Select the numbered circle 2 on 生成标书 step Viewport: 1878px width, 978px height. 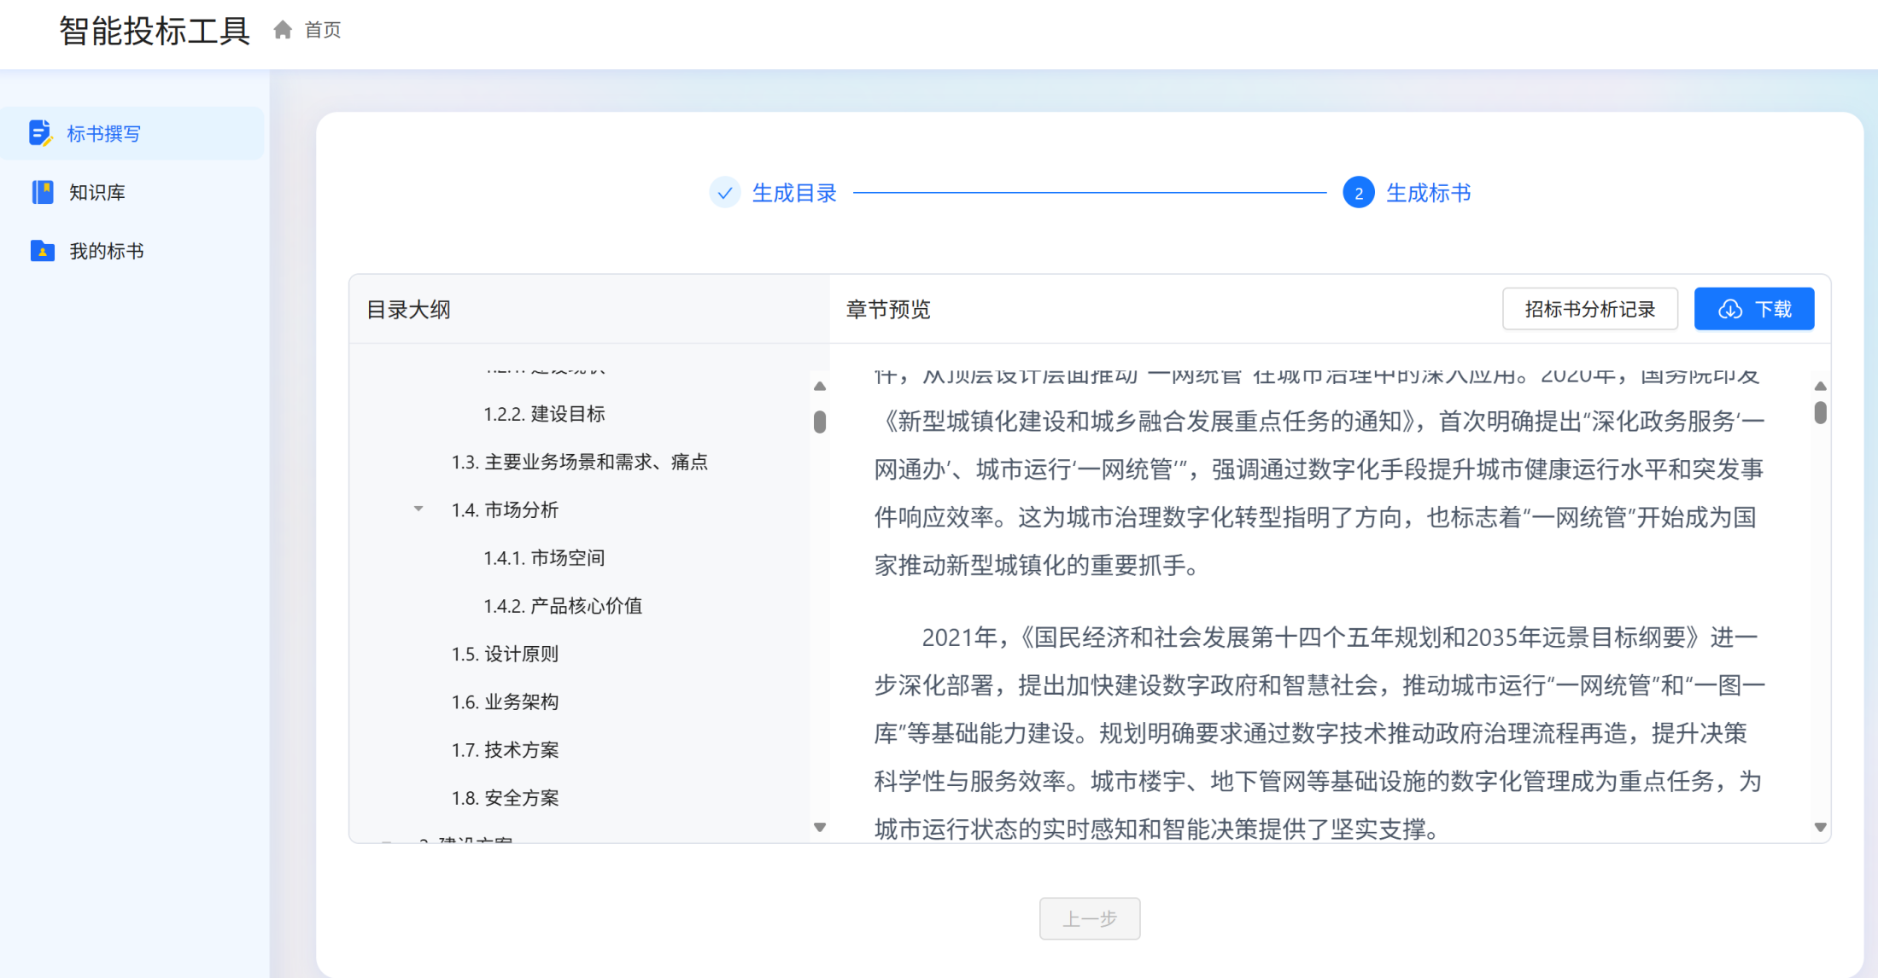click(x=1358, y=193)
